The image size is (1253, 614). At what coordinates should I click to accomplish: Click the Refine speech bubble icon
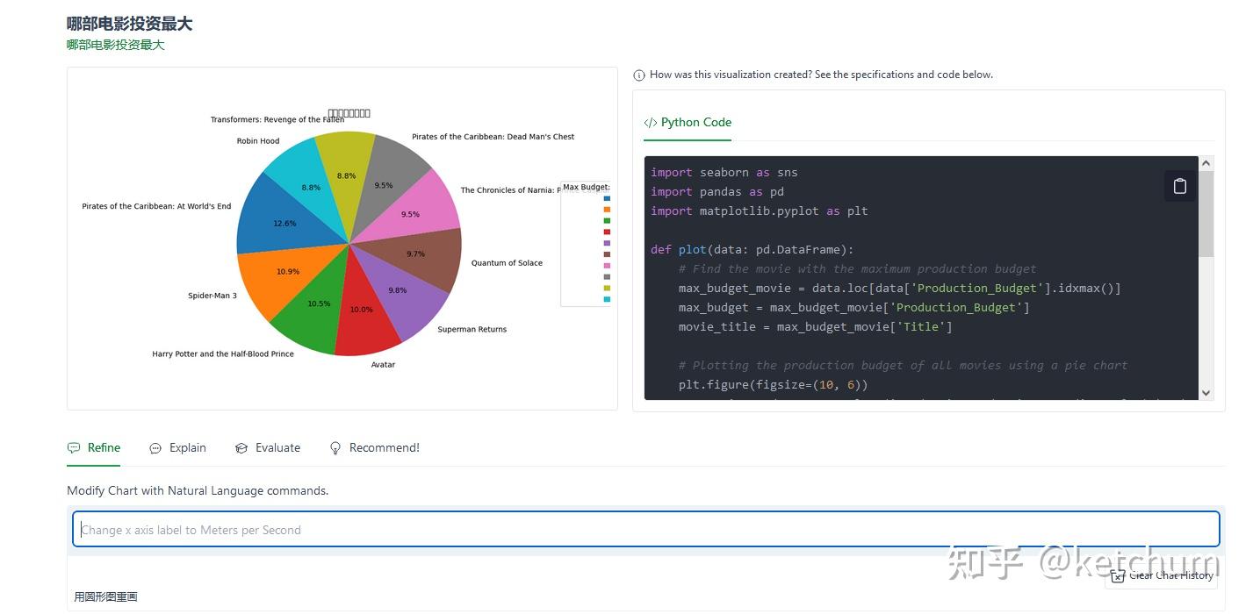tap(74, 448)
